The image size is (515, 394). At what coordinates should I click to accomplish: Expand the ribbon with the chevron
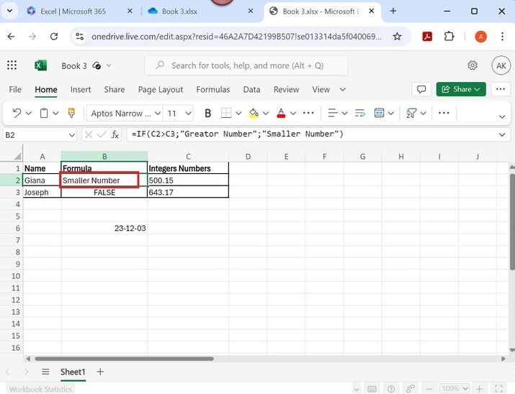point(502,116)
